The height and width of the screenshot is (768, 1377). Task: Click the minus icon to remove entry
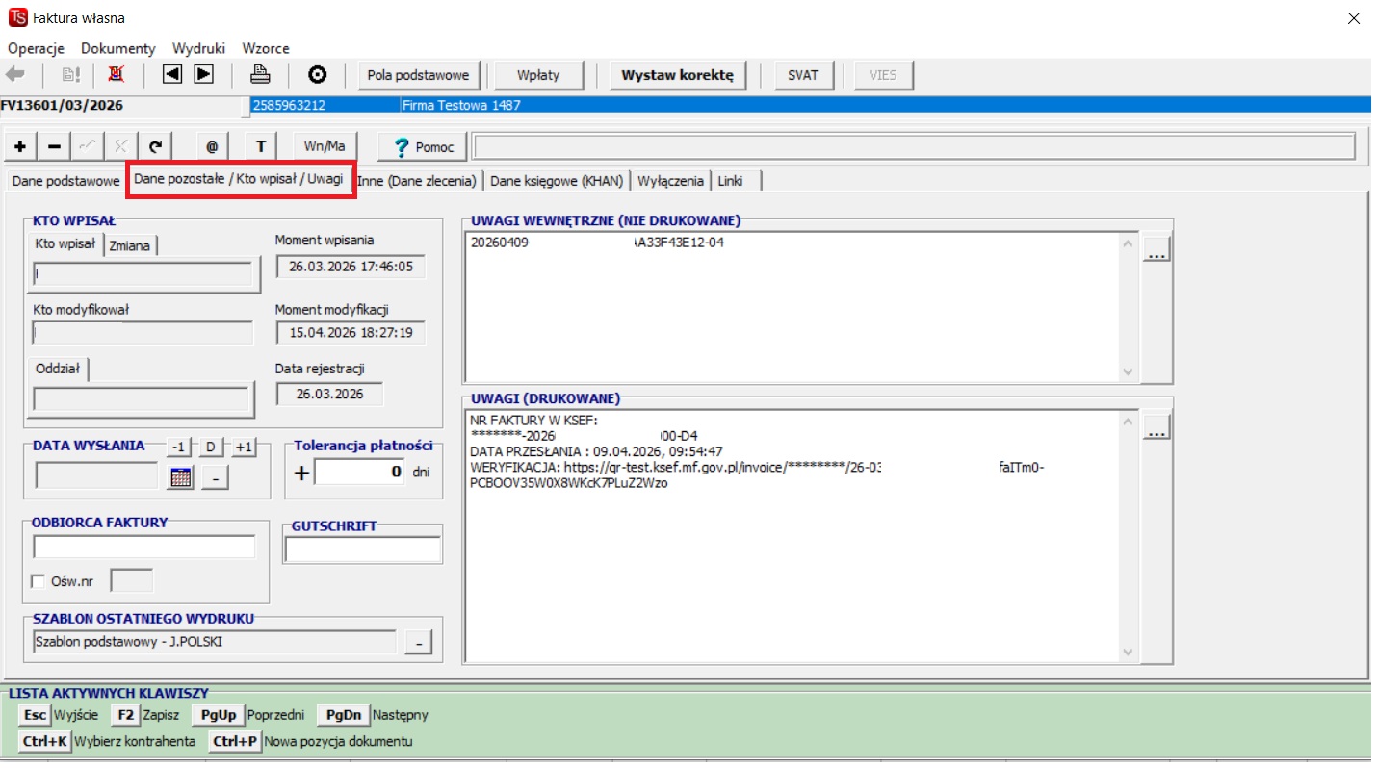click(54, 146)
